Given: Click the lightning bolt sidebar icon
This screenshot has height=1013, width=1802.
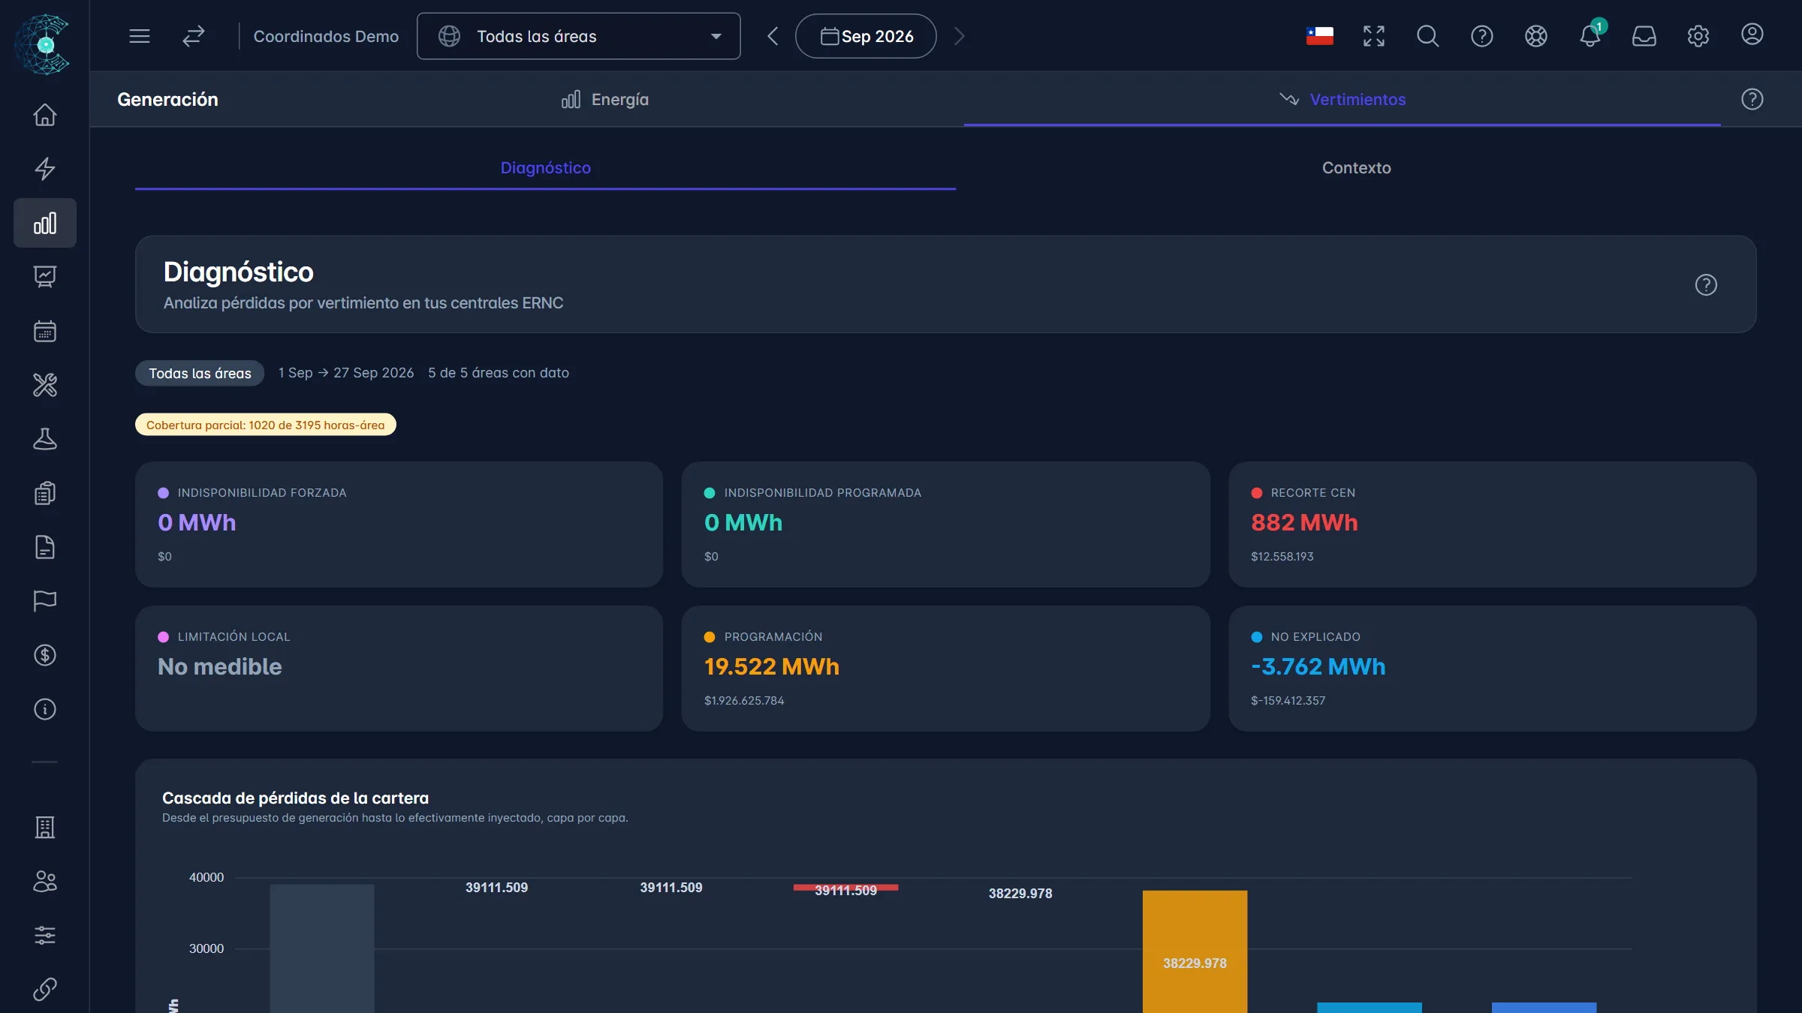Looking at the screenshot, I should coord(45,169).
